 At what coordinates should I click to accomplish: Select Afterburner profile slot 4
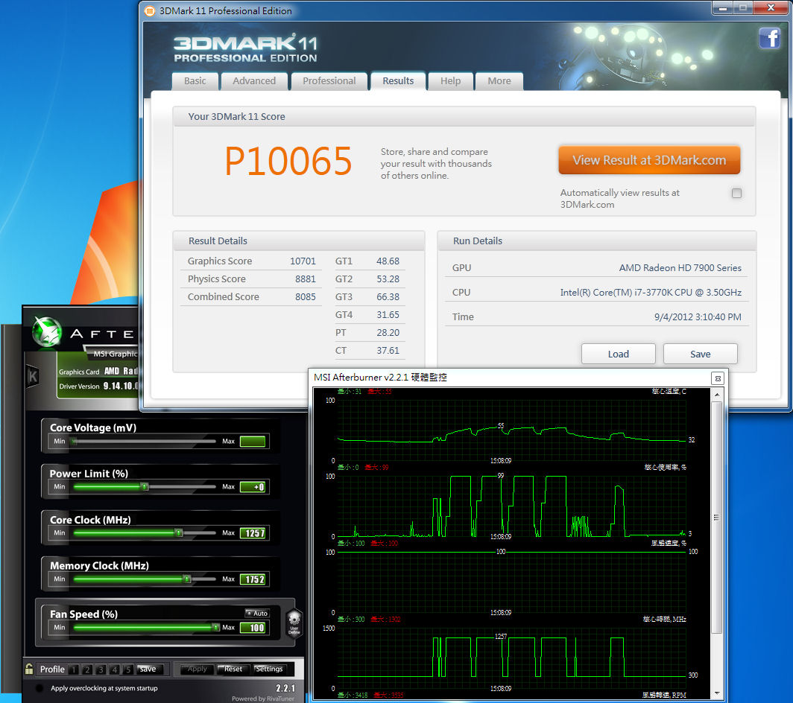coord(115,669)
